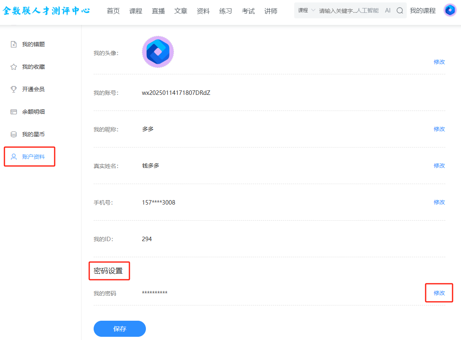The height and width of the screenshot is (340, 461).
Task: Click 修改 beside the 手机号 row
Action: pos(439,202)
